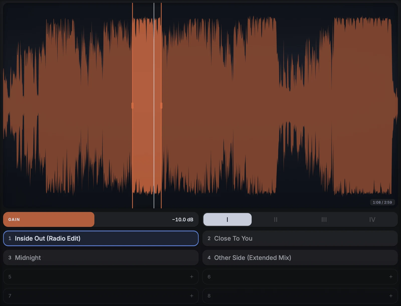Switch to bank IV tab

coord(372,219)
